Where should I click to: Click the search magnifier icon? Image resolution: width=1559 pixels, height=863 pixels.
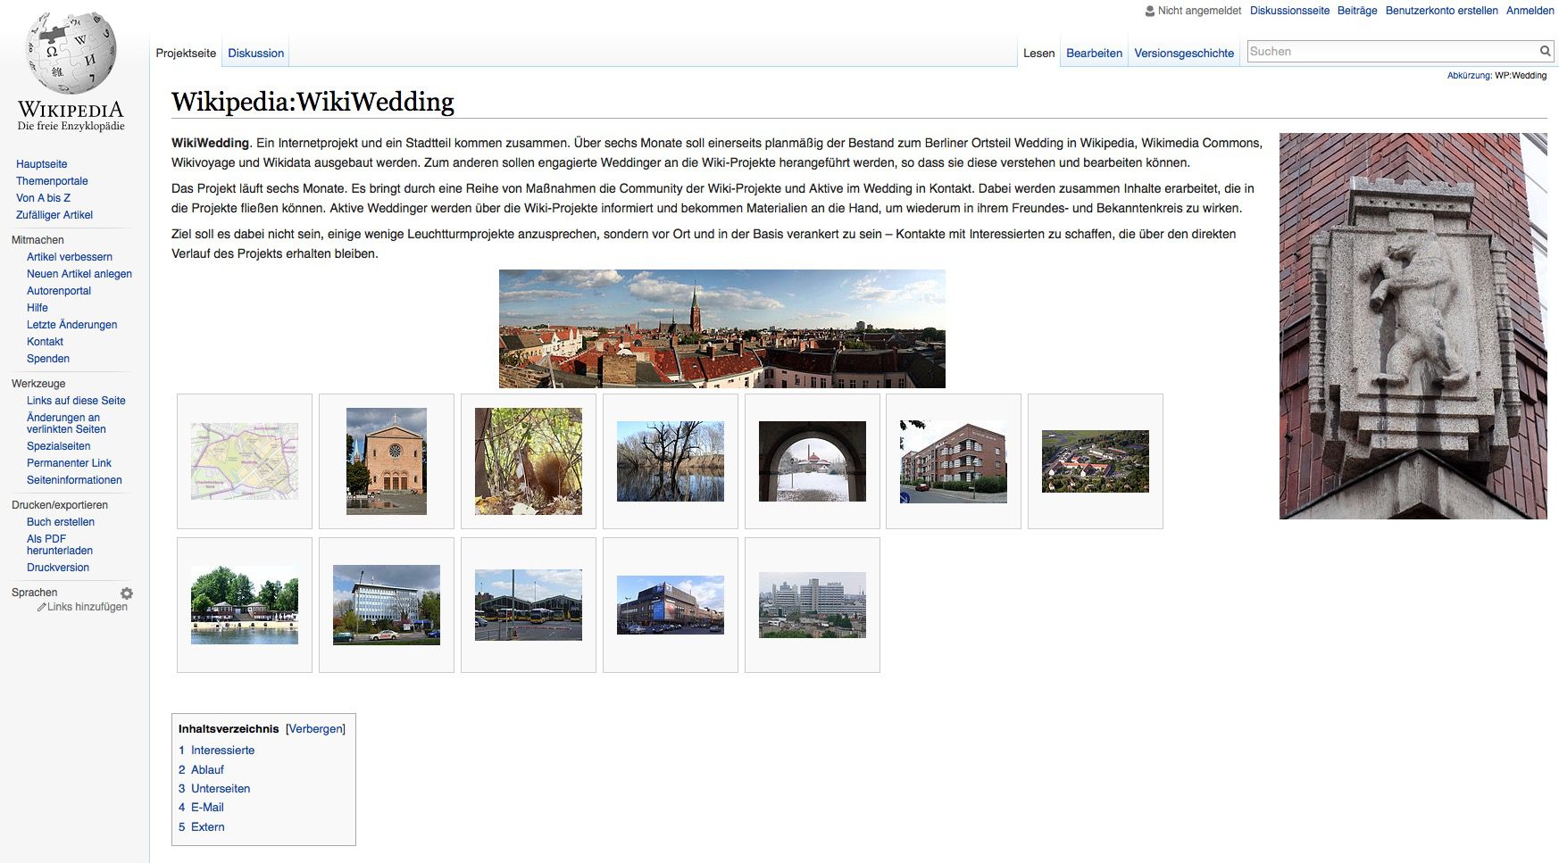point(1545,51)
